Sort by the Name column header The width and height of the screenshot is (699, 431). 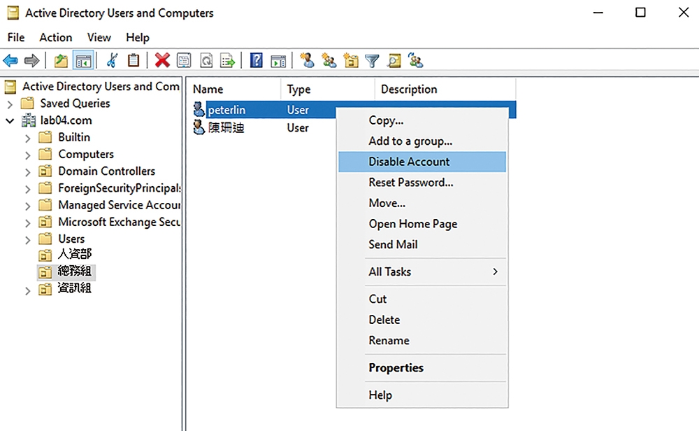point(234,90)
